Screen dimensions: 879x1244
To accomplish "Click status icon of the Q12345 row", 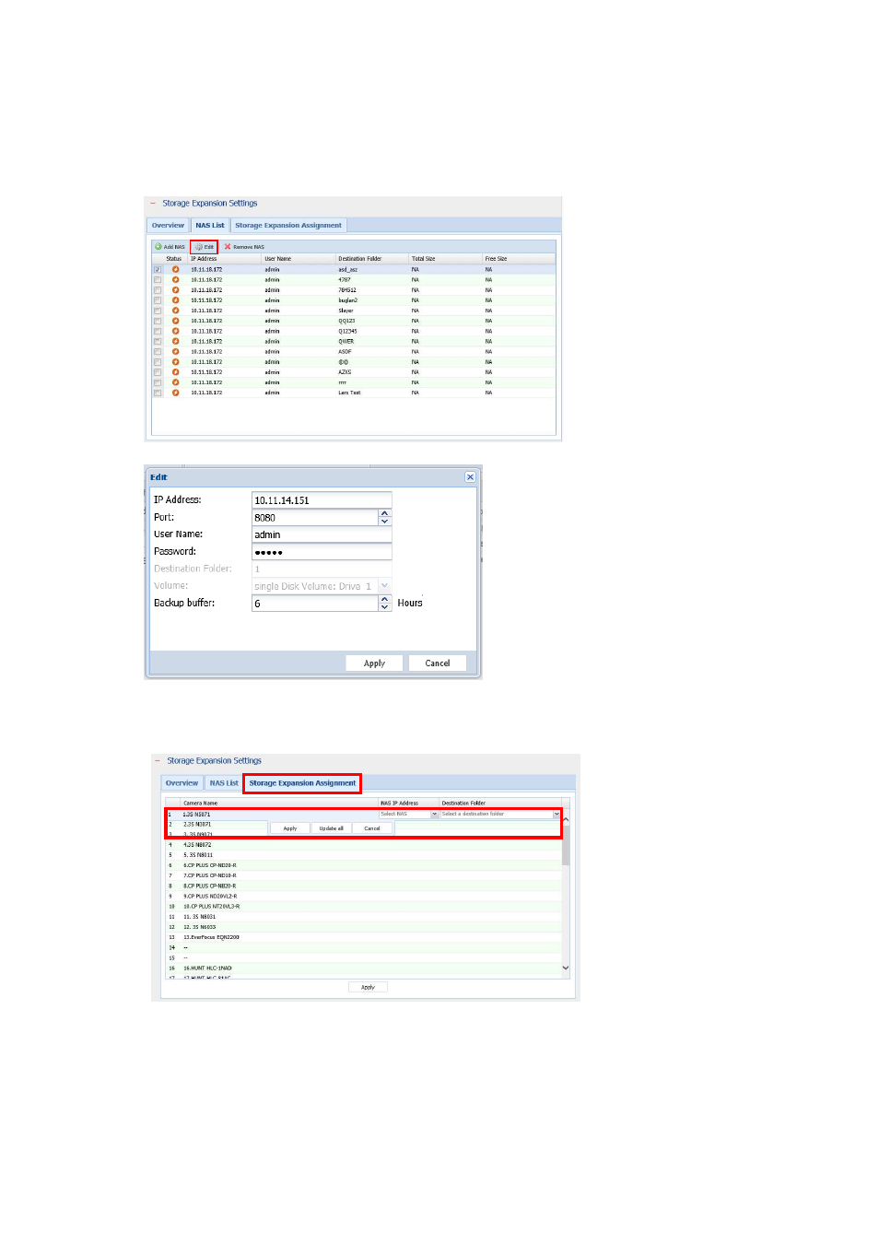I will [176, 331].
